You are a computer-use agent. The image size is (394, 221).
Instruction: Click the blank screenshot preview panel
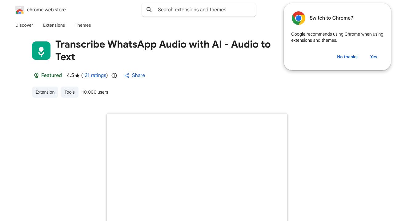pyautogui.click(x=197, y=167)
